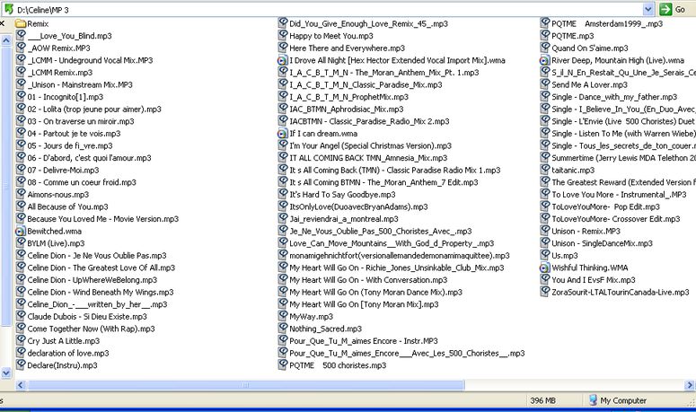696x412 pixels.
Task: Select Celine Dion - Wind Beneath My Wings.mp3
Action: click(x=101, y=293)
